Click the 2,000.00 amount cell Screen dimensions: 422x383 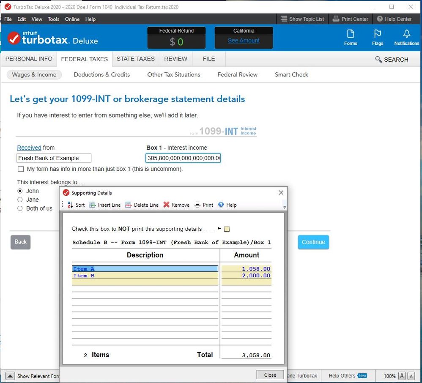[x=246, y=275]
